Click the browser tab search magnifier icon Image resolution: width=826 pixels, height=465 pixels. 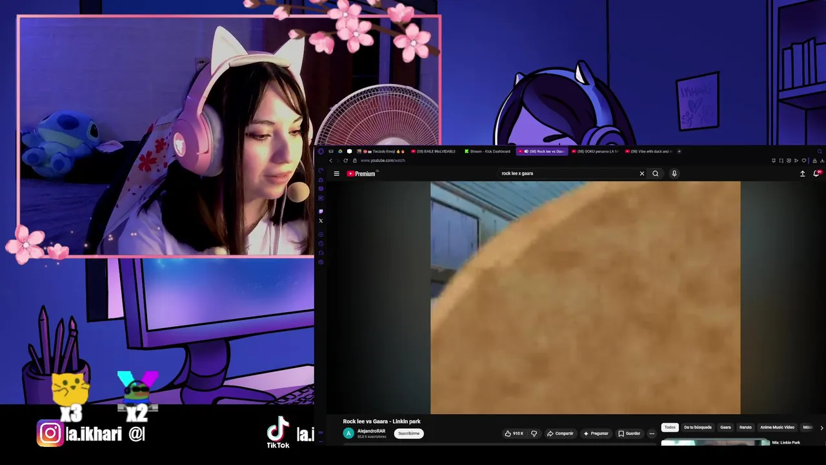pos(820,151)
